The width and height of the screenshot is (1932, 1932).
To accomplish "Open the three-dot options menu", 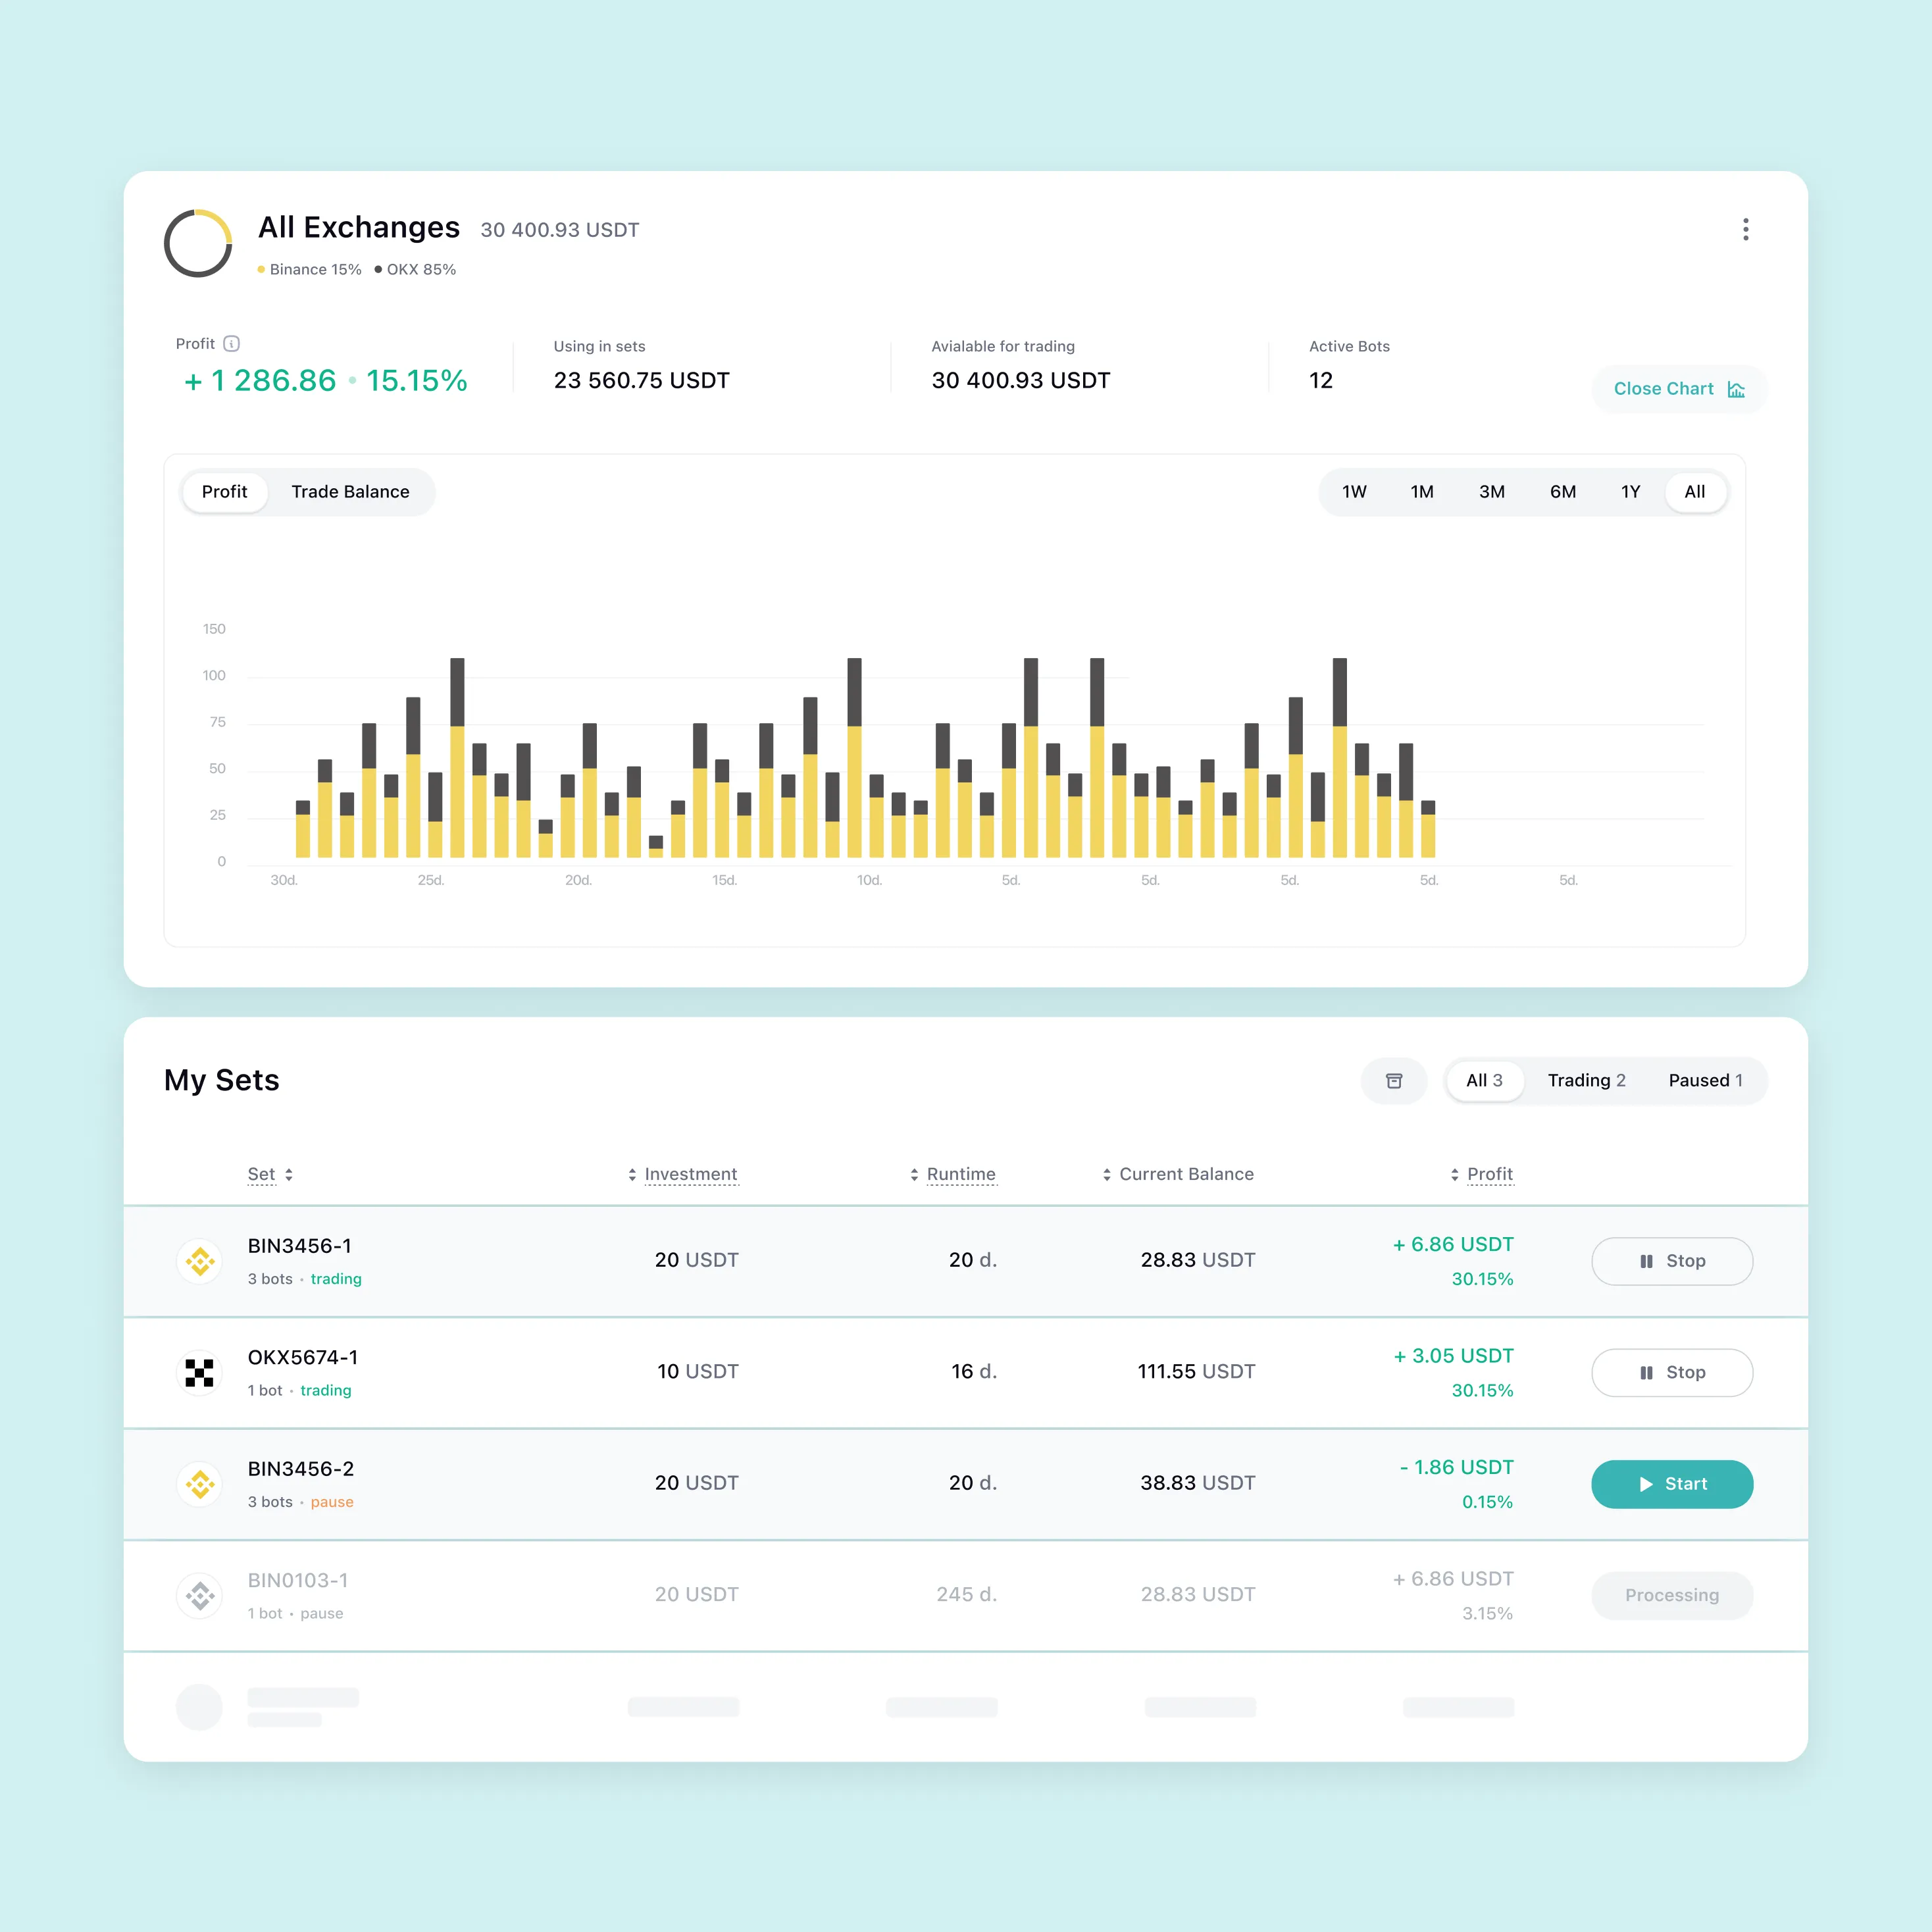I will click(1745, 230).
